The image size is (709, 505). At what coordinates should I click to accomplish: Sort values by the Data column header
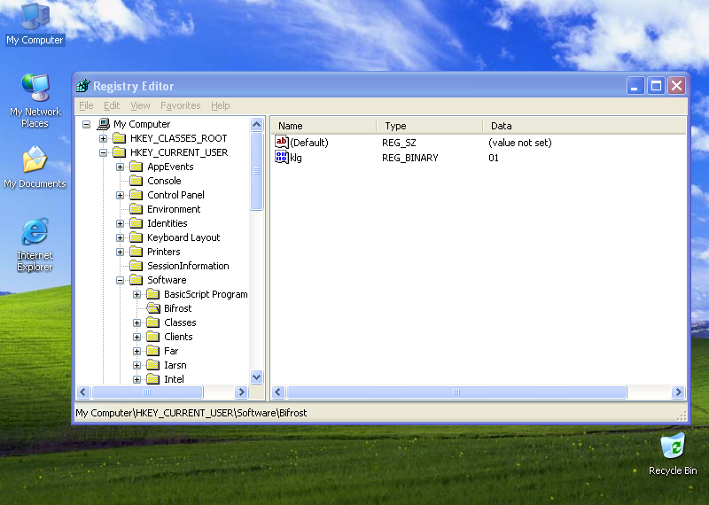coord(584,126)
